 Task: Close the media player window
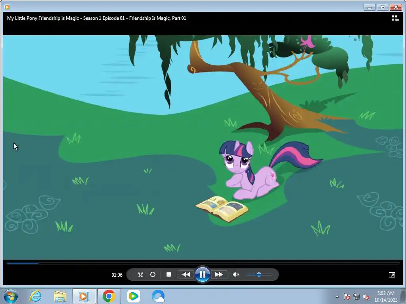396,7
